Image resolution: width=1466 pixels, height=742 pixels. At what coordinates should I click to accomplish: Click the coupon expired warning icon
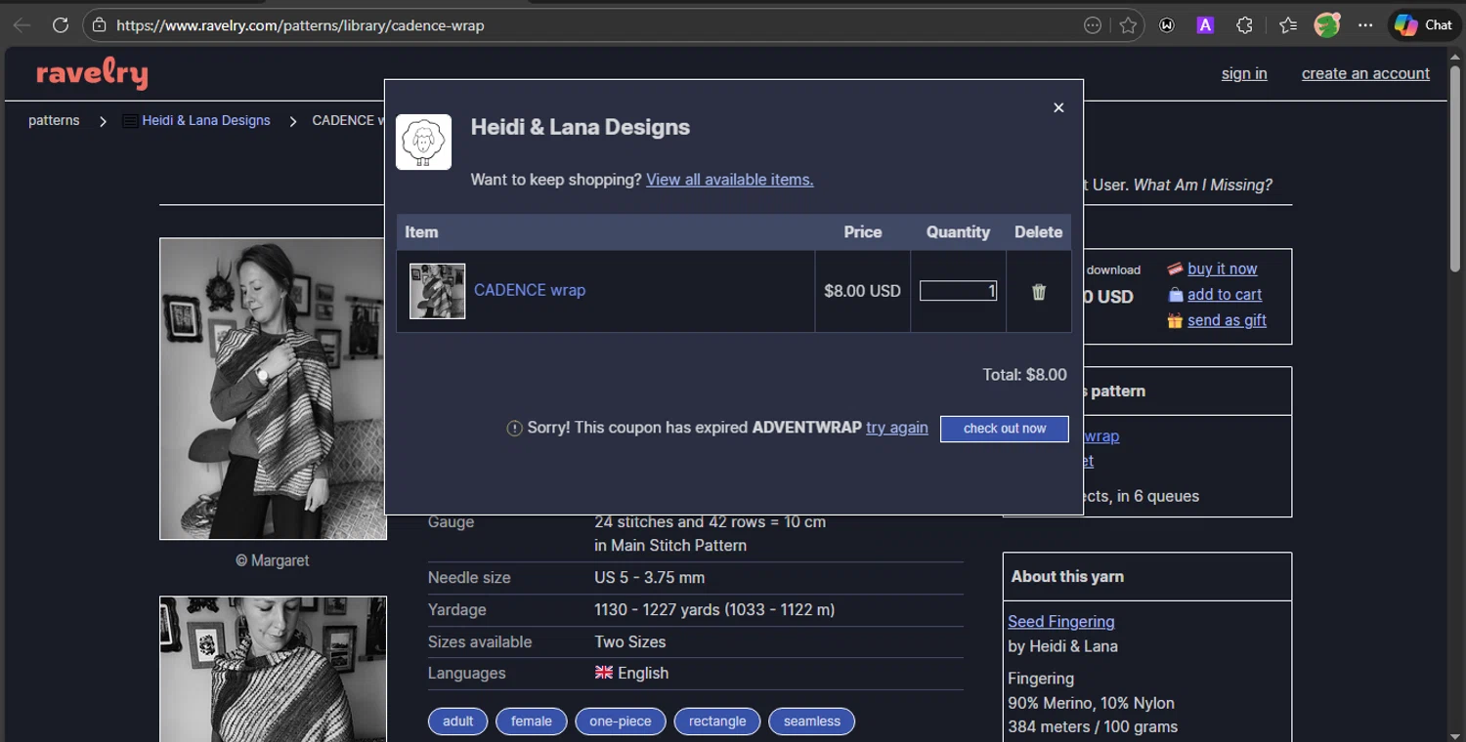(514, 428)
